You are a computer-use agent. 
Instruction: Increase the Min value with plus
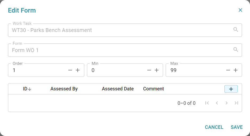(x=157, y=70)
